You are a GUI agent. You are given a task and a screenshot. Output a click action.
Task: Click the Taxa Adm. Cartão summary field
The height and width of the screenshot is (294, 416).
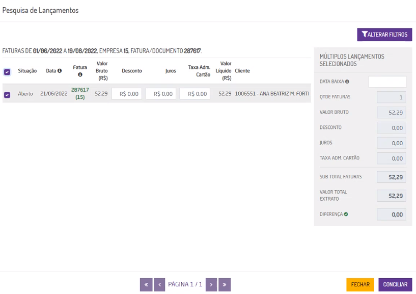392,158
